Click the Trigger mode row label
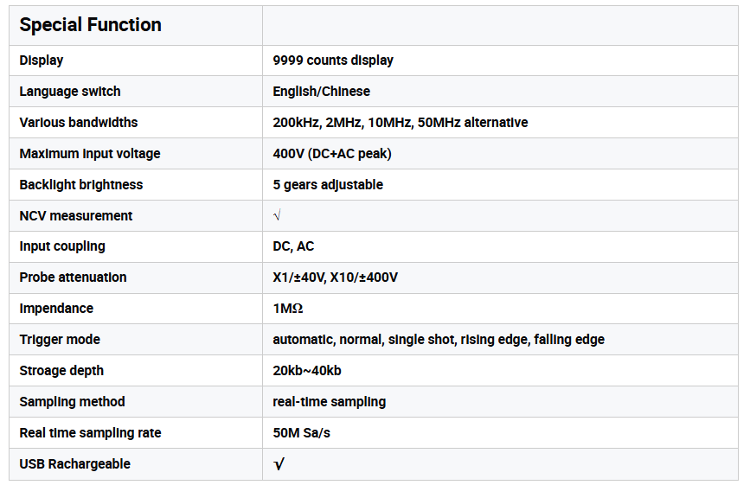 pyautogui.click(x=60, y=340)
